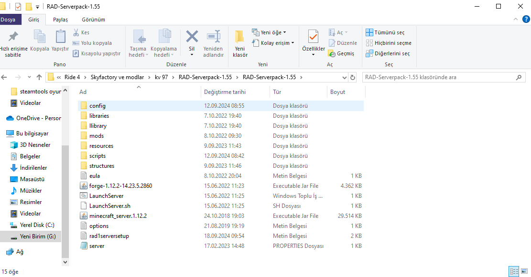
Task: Refresh the folder view
Action: point(353,77)
